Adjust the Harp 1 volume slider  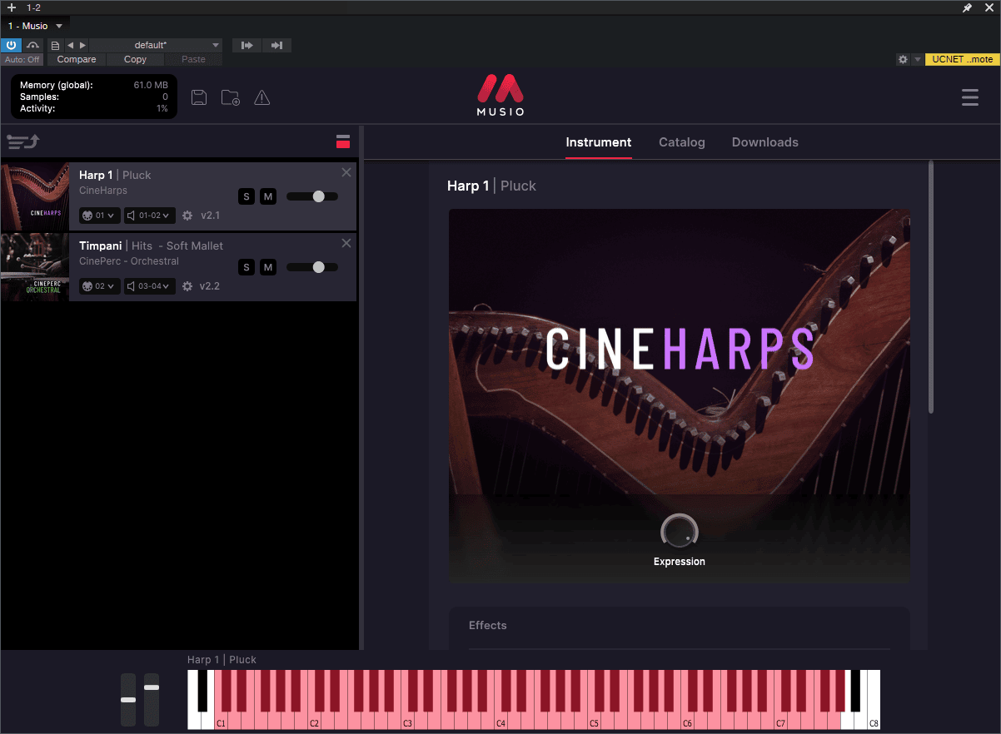(312, 196)
